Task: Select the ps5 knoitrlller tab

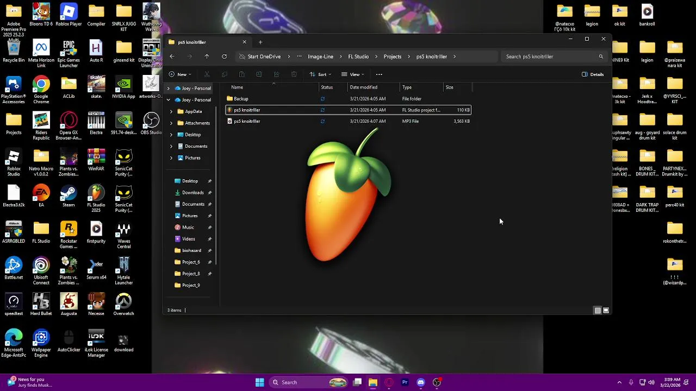Action: [207, 42]
